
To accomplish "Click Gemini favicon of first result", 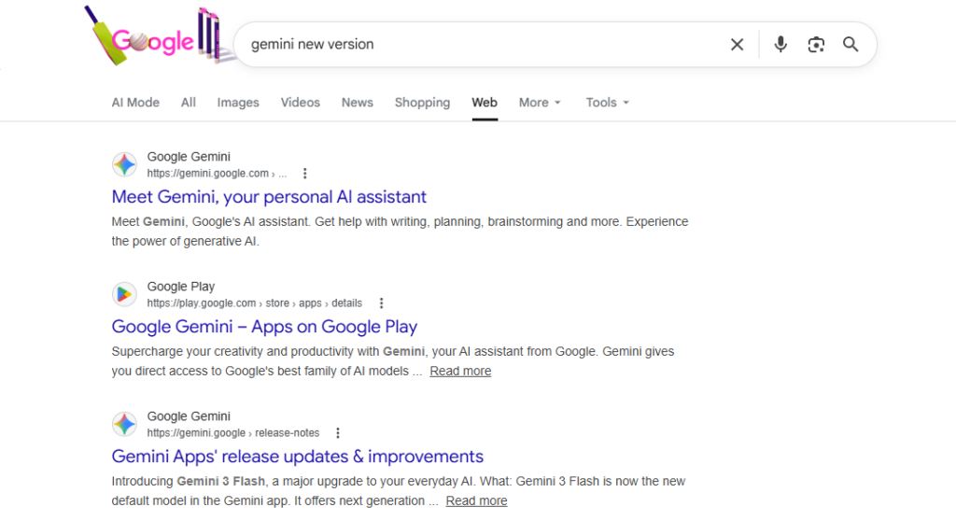I will [124, 164].
